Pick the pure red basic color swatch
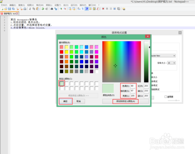 click(x=62, y=52)
